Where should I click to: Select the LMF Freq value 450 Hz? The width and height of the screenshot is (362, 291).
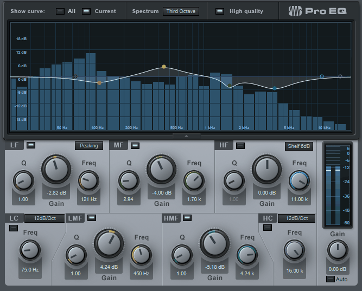coord(141,274)
